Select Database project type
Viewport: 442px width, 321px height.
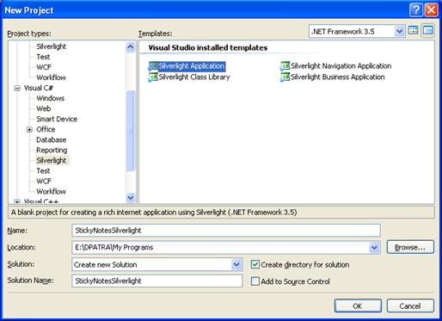[x=52, y=139]
